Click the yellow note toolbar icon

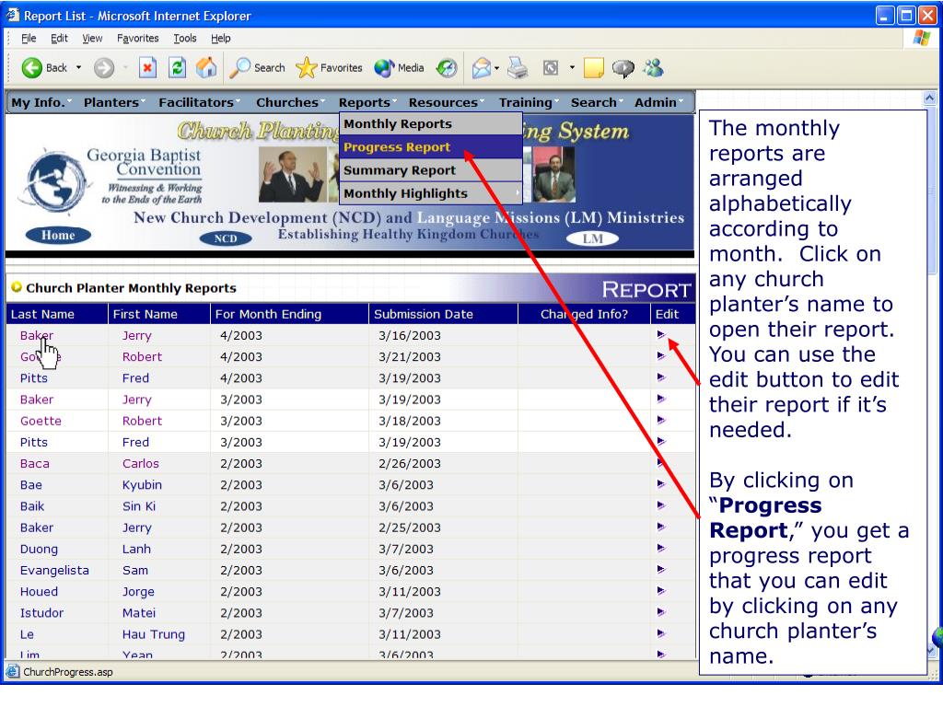click(x=594, y=68)
